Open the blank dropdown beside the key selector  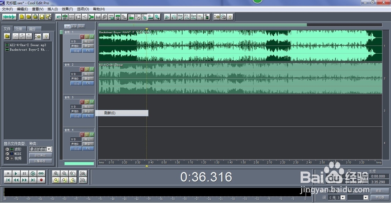358,198
